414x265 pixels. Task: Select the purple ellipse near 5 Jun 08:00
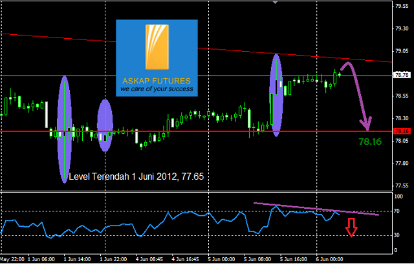pyautogui.click(x=276, y=94)
